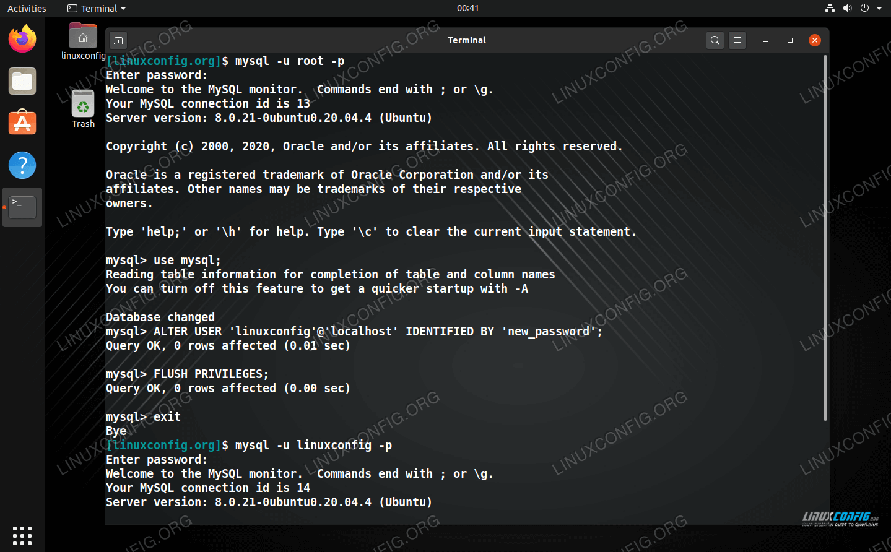Open network status indicator
This screenshot has width=891, height=552.
(x=830, y=8)
